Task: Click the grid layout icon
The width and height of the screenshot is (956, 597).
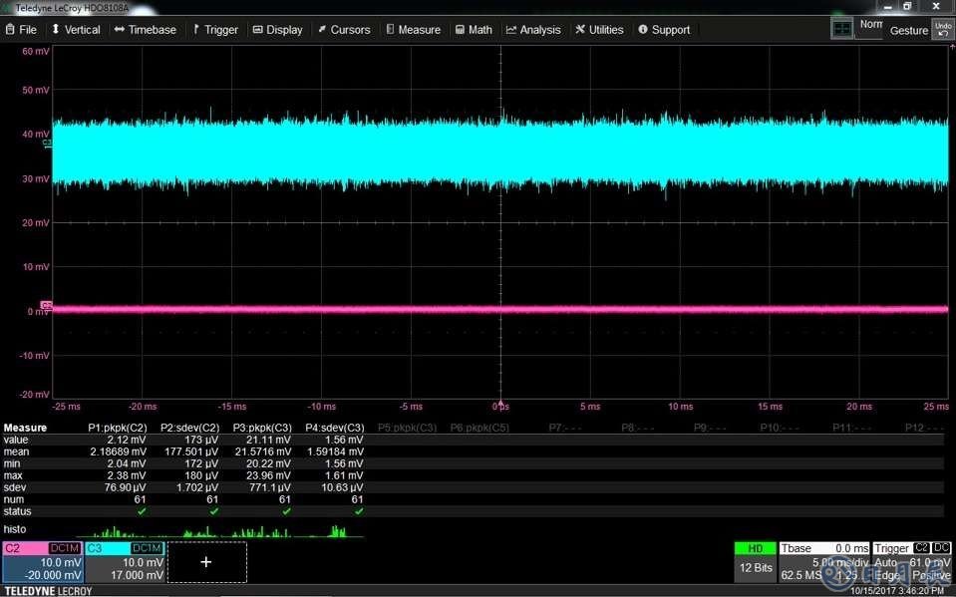Action: [843, 29]
